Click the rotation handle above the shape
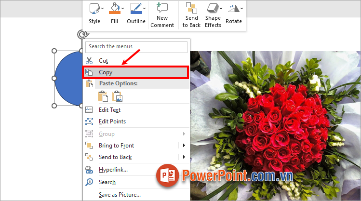The height and width of the screenshot is (201, 361). click(82, 35)
